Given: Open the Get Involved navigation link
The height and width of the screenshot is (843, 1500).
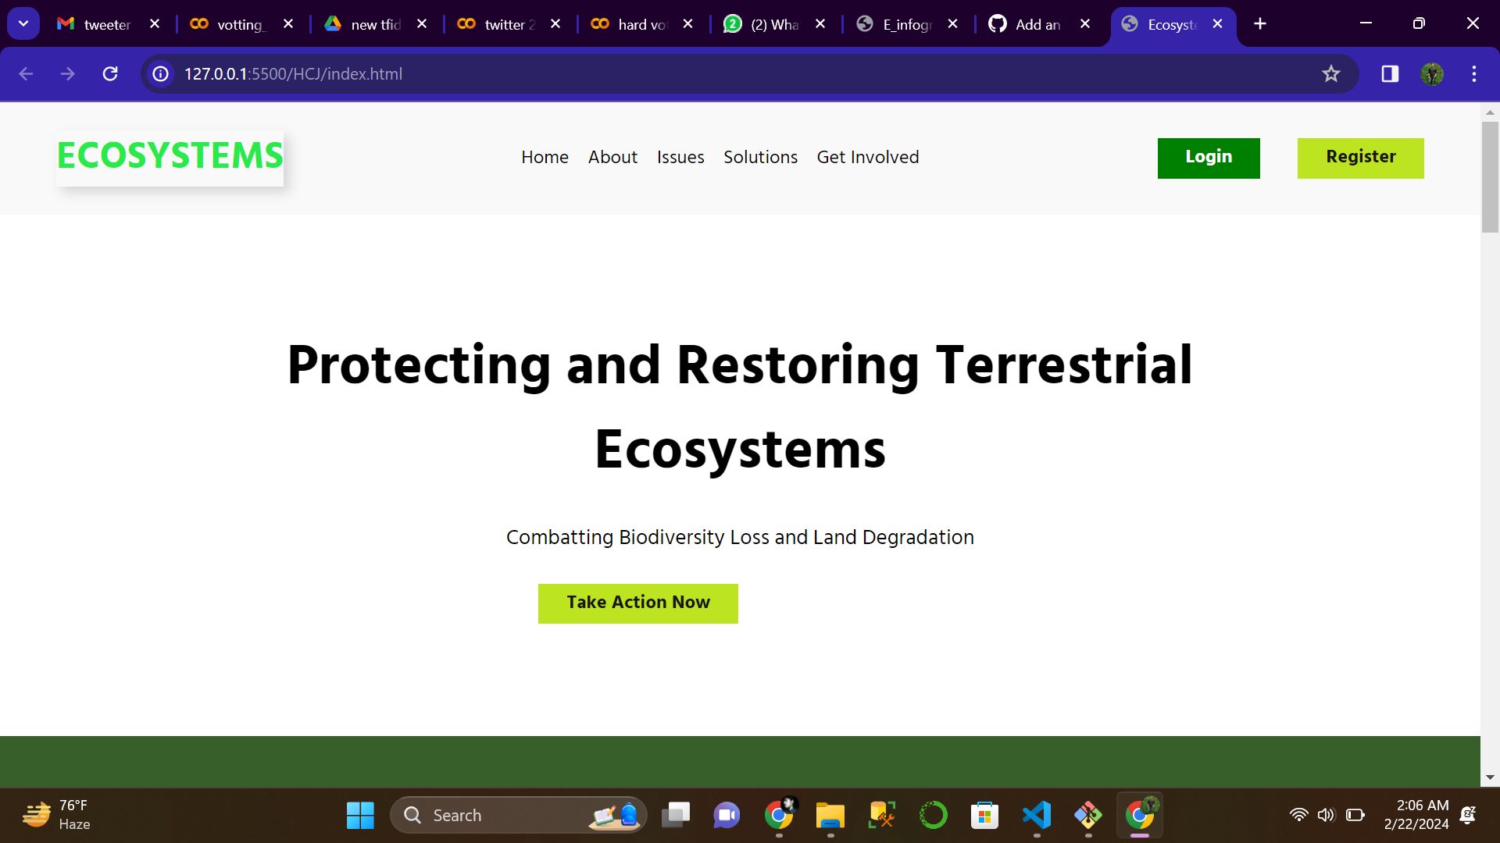Looking at the screenshot, I should (x=867, y=158).
